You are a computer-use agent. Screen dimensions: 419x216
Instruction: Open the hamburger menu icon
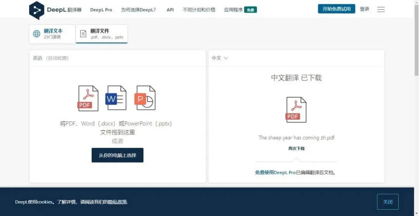point(381,10)
